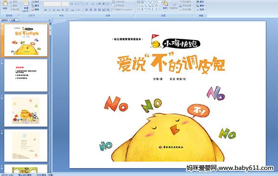
Task: Select the triangle shape in the shapes gallery
Action: [142, 6]
